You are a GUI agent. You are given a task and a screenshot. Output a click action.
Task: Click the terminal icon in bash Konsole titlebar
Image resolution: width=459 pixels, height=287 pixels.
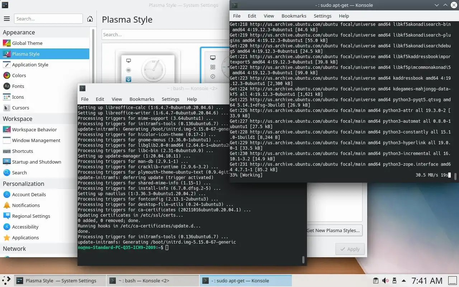tap(82, 88)
